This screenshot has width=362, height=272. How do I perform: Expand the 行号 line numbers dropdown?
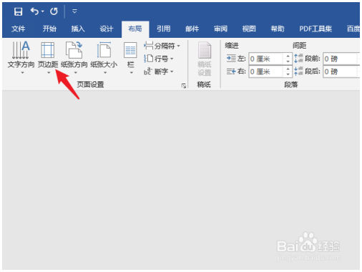click(x=159, y=59)
